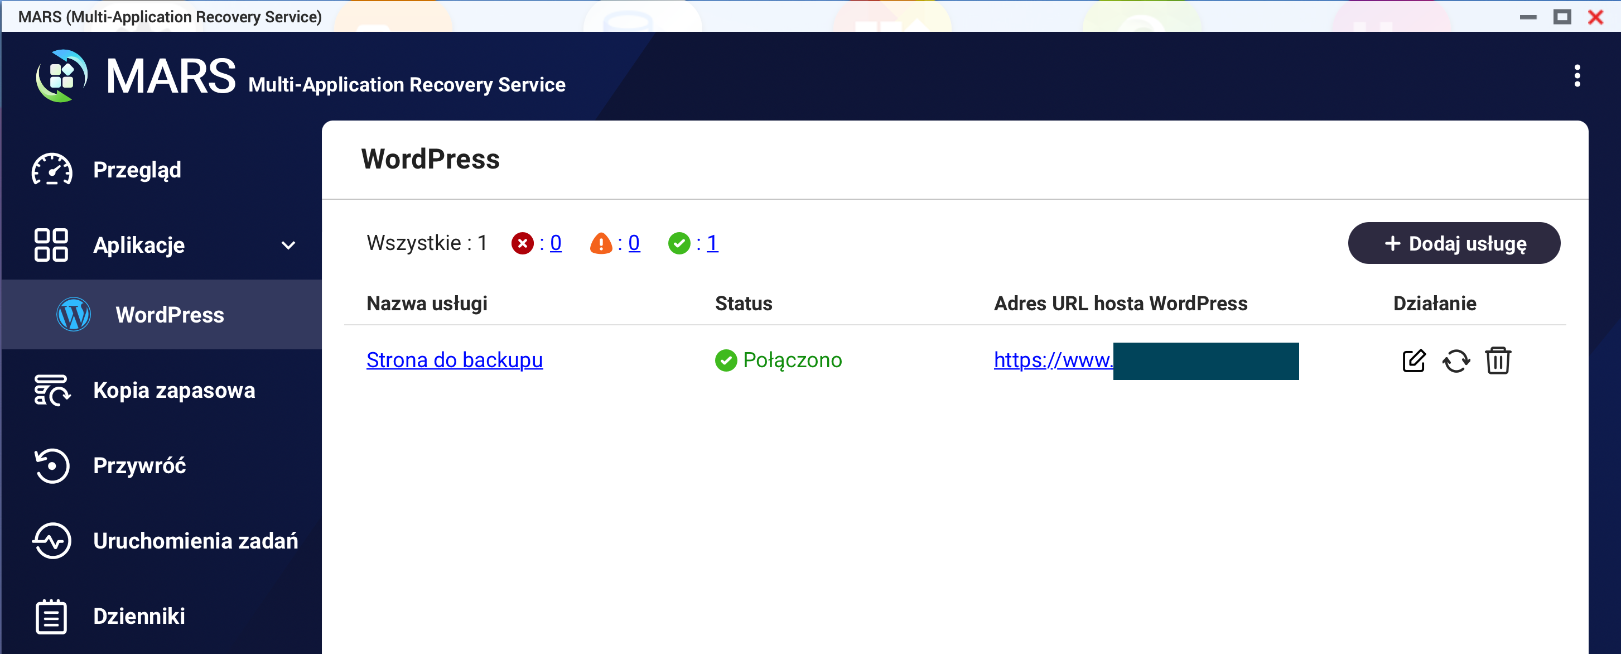Click the Kopia zapasowa backup icon

[x=52, y=390]
